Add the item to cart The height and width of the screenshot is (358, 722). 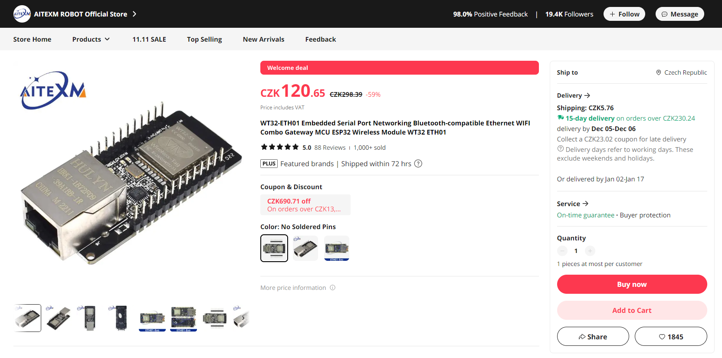tap(632, 310)
